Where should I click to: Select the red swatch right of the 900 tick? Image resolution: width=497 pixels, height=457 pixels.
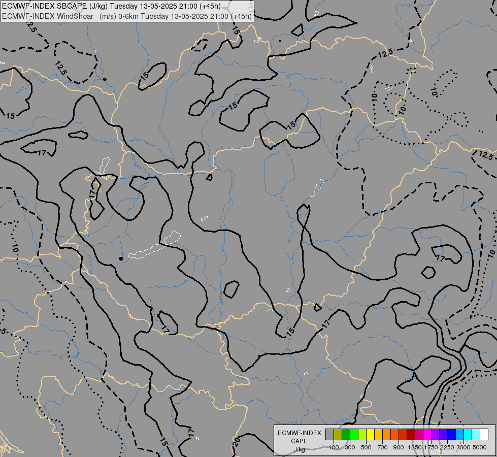(403, 434)
